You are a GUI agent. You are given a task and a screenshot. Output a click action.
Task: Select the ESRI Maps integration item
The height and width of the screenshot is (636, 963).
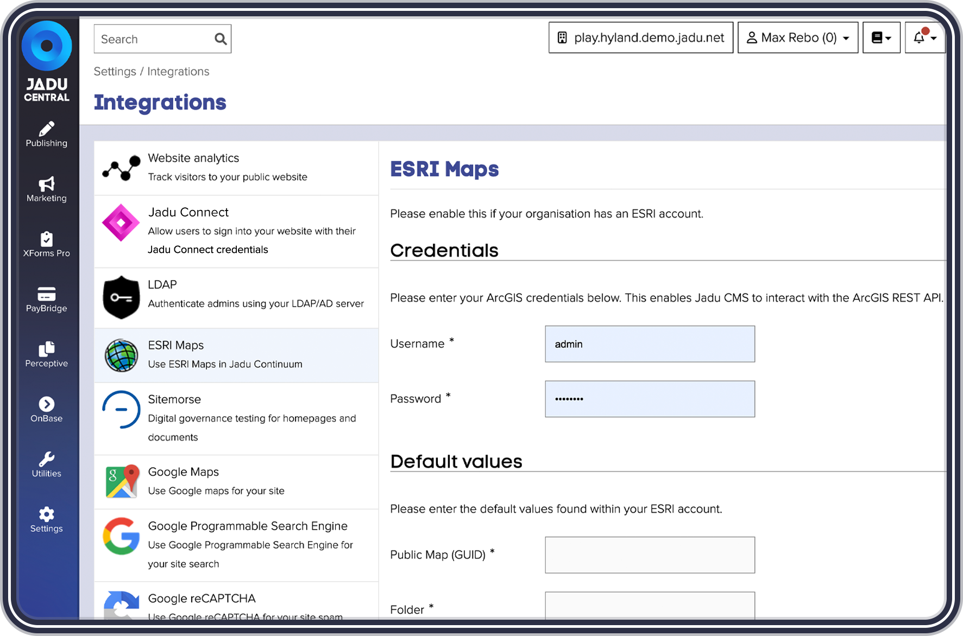pyautogui.click(x=236, y=355)
